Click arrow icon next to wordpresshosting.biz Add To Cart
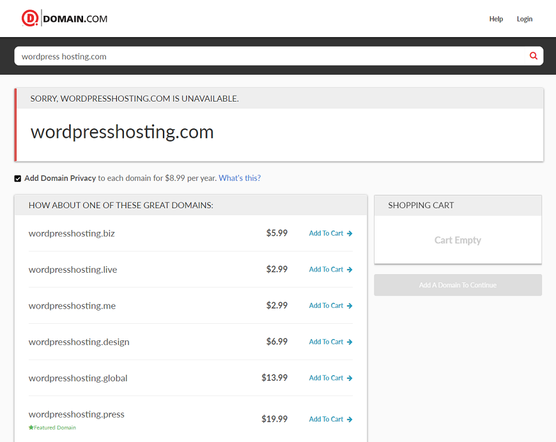Viewport: 556px width, 442px height. [350, 233]
